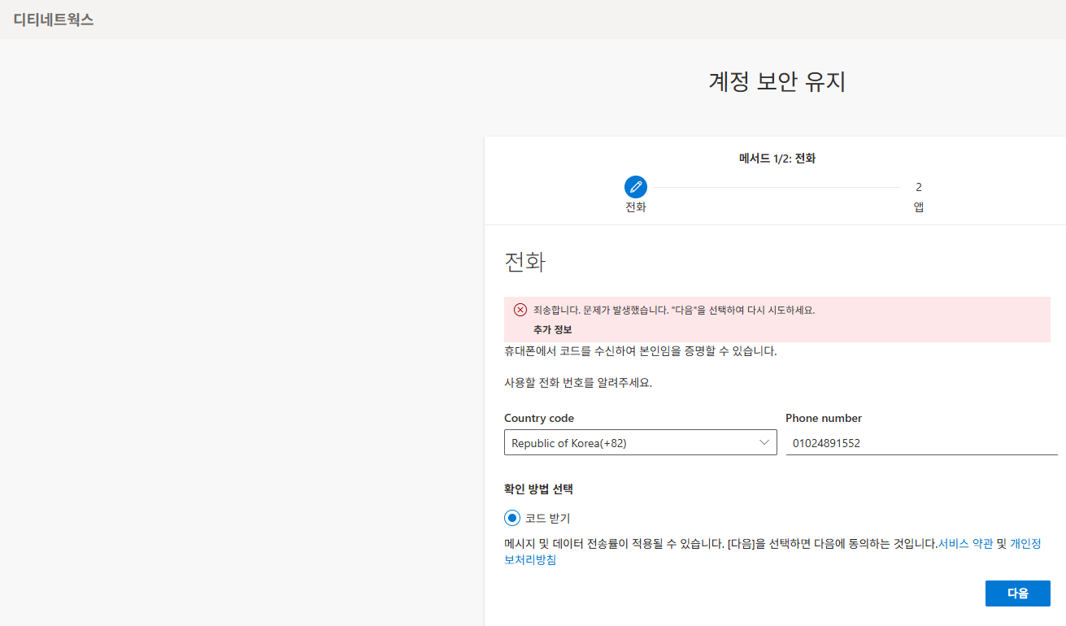
Task: Click the 휴대폰에서 코드를 수신하여 description text
Action: tap(641, 352)
